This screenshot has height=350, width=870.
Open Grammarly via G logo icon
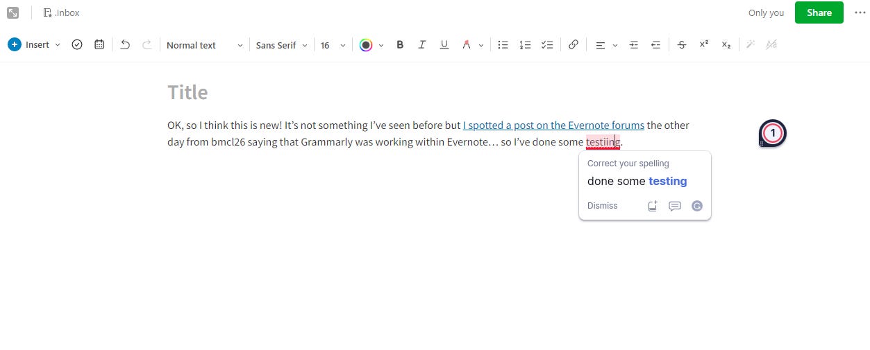[x=698, y=206]
